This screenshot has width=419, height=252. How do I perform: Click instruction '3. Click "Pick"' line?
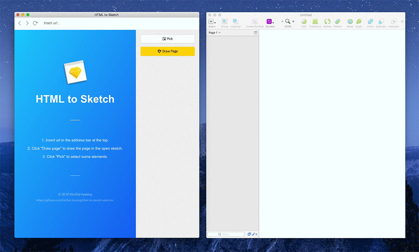[75, 156]
